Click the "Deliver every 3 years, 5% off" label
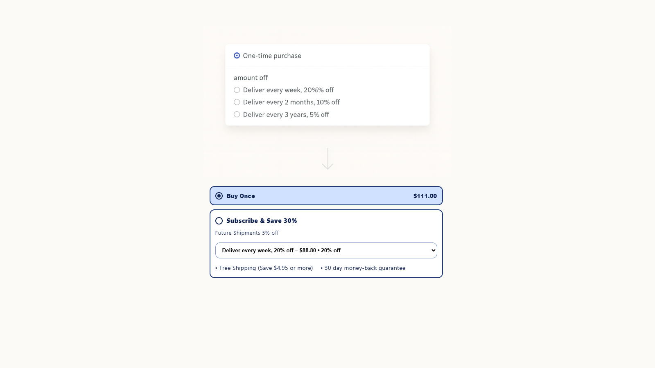655x368 pixels. pos(286,114)
